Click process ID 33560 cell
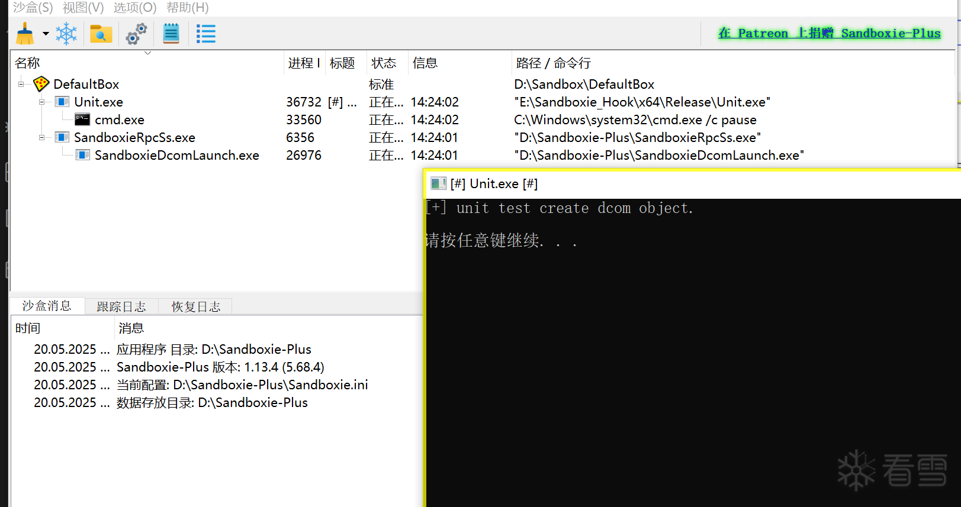 point(304,120)
